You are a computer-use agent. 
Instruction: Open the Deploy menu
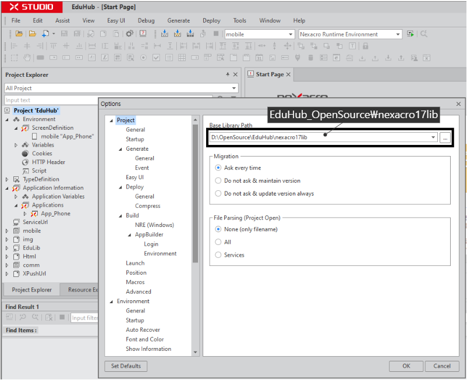[211, 20]
